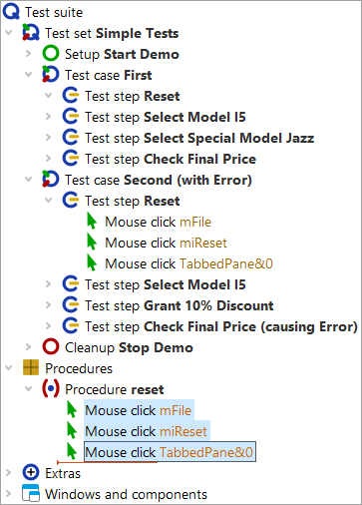Expand Test step Grant 10% Discount
Image resolution: width=362 pixels, height=505 pixels.
pos(49,305)
